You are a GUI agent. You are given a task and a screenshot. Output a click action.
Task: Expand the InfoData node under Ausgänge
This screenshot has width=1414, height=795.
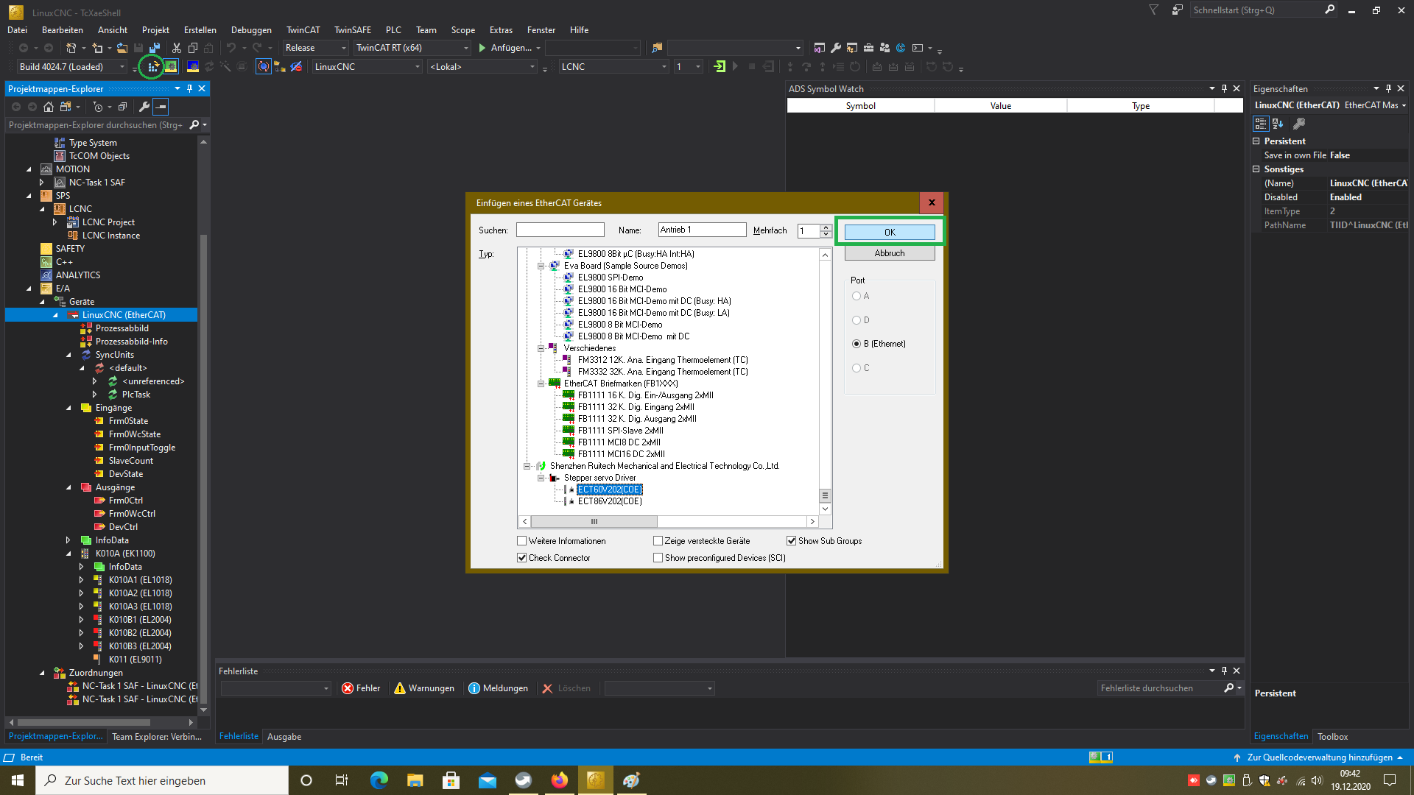[x=68, y=540]
